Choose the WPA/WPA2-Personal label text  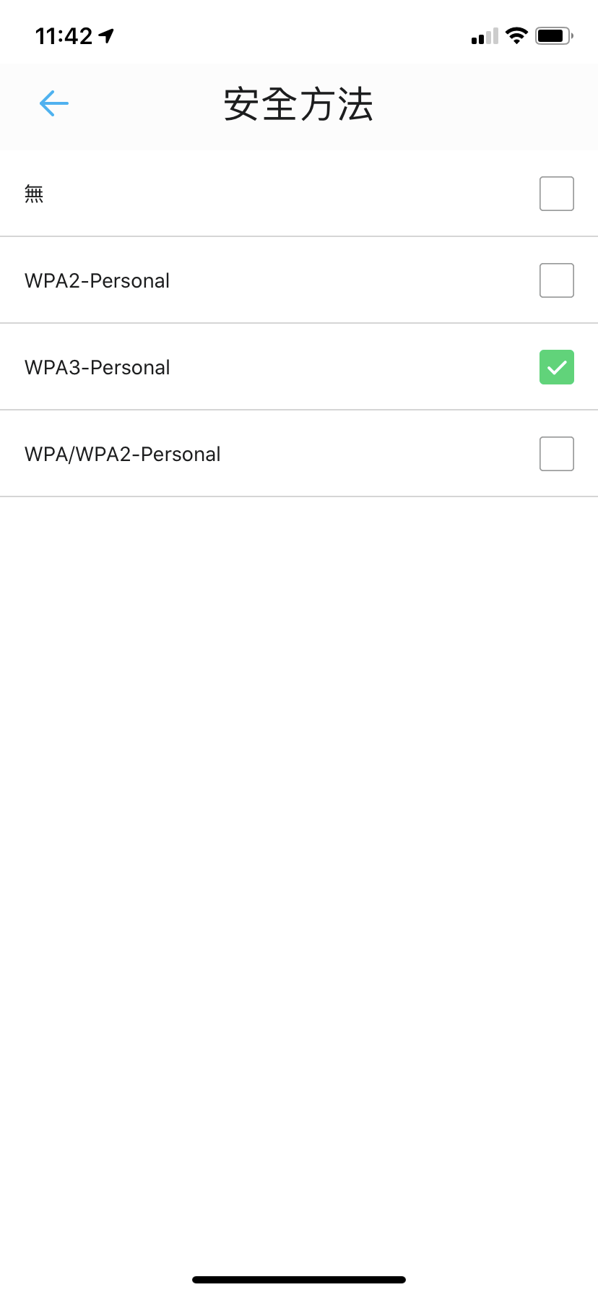(x=123, y=454)
